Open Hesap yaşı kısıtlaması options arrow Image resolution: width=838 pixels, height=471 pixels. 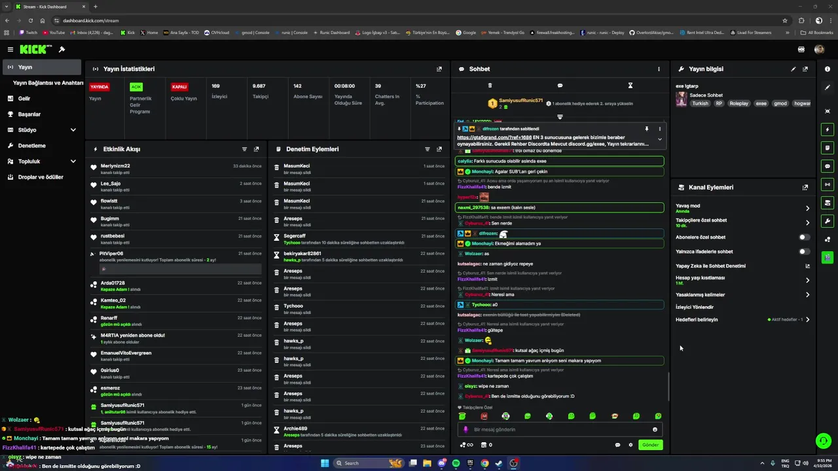tap(807, 281)
